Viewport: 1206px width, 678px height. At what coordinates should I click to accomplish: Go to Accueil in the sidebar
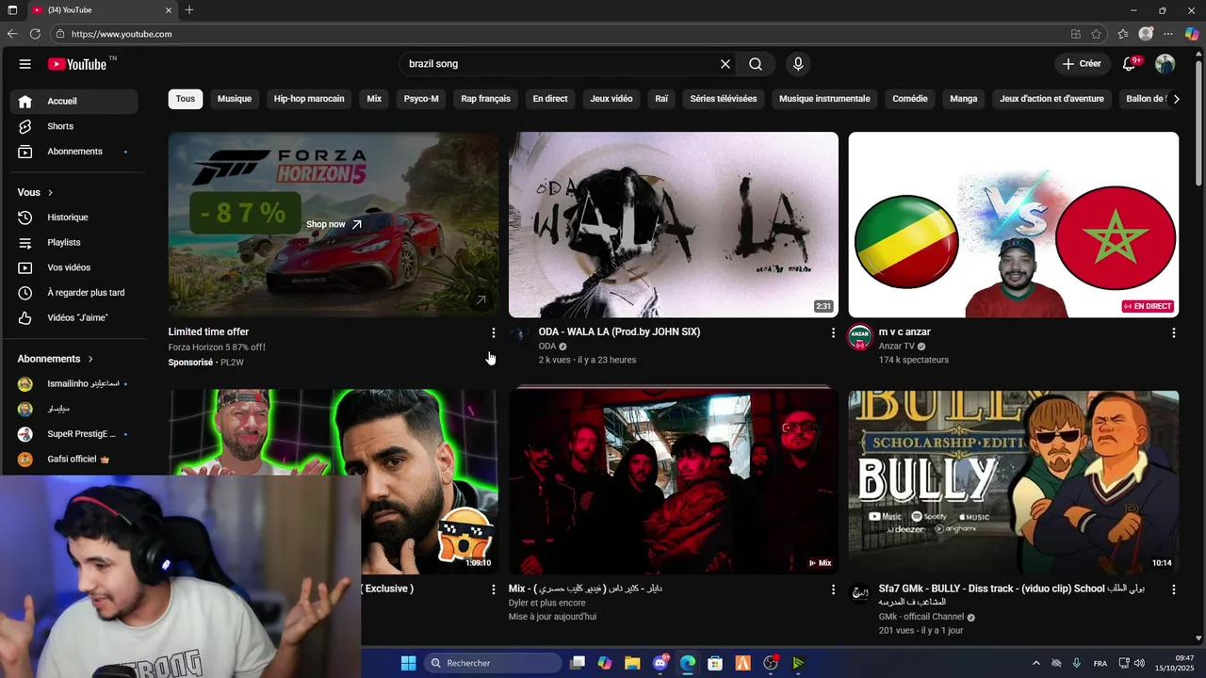pos(74,101)
